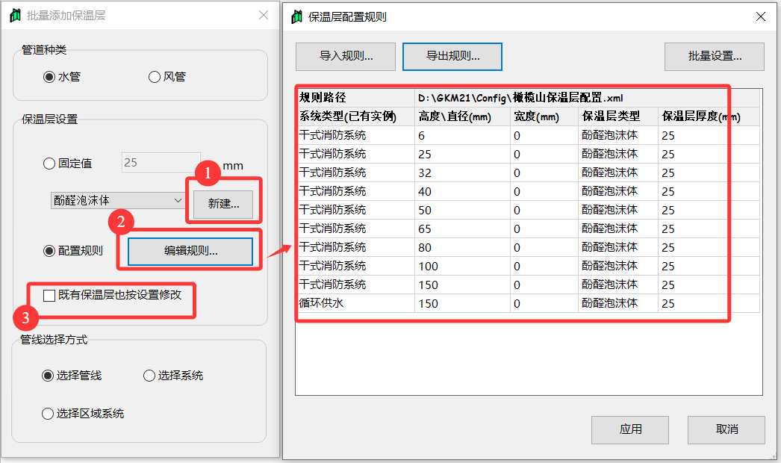Viewport: 781px width, 463px height.
Task: Click the app icon in 保温层配置规则 title bar
Action: point(297,17)
